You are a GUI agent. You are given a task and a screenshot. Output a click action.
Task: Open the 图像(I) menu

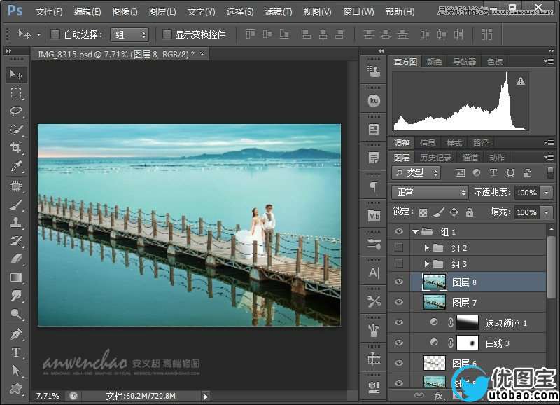(125, 12)
